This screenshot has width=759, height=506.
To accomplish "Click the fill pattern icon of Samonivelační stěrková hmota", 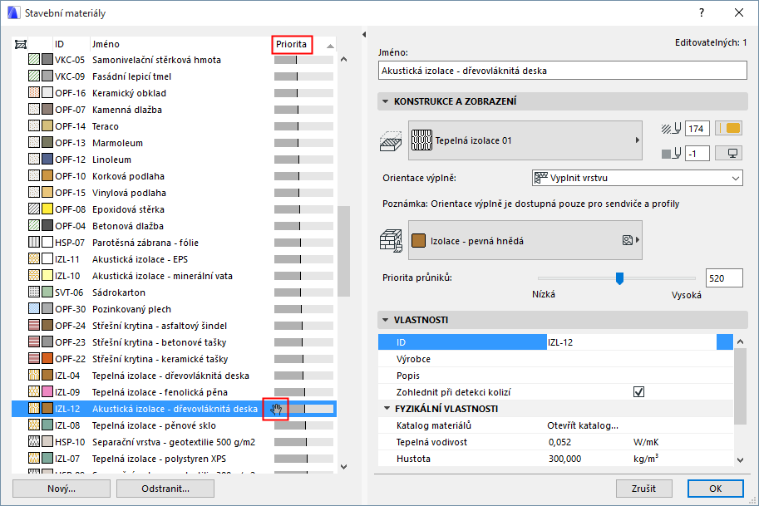I will [x=34, y=60].
